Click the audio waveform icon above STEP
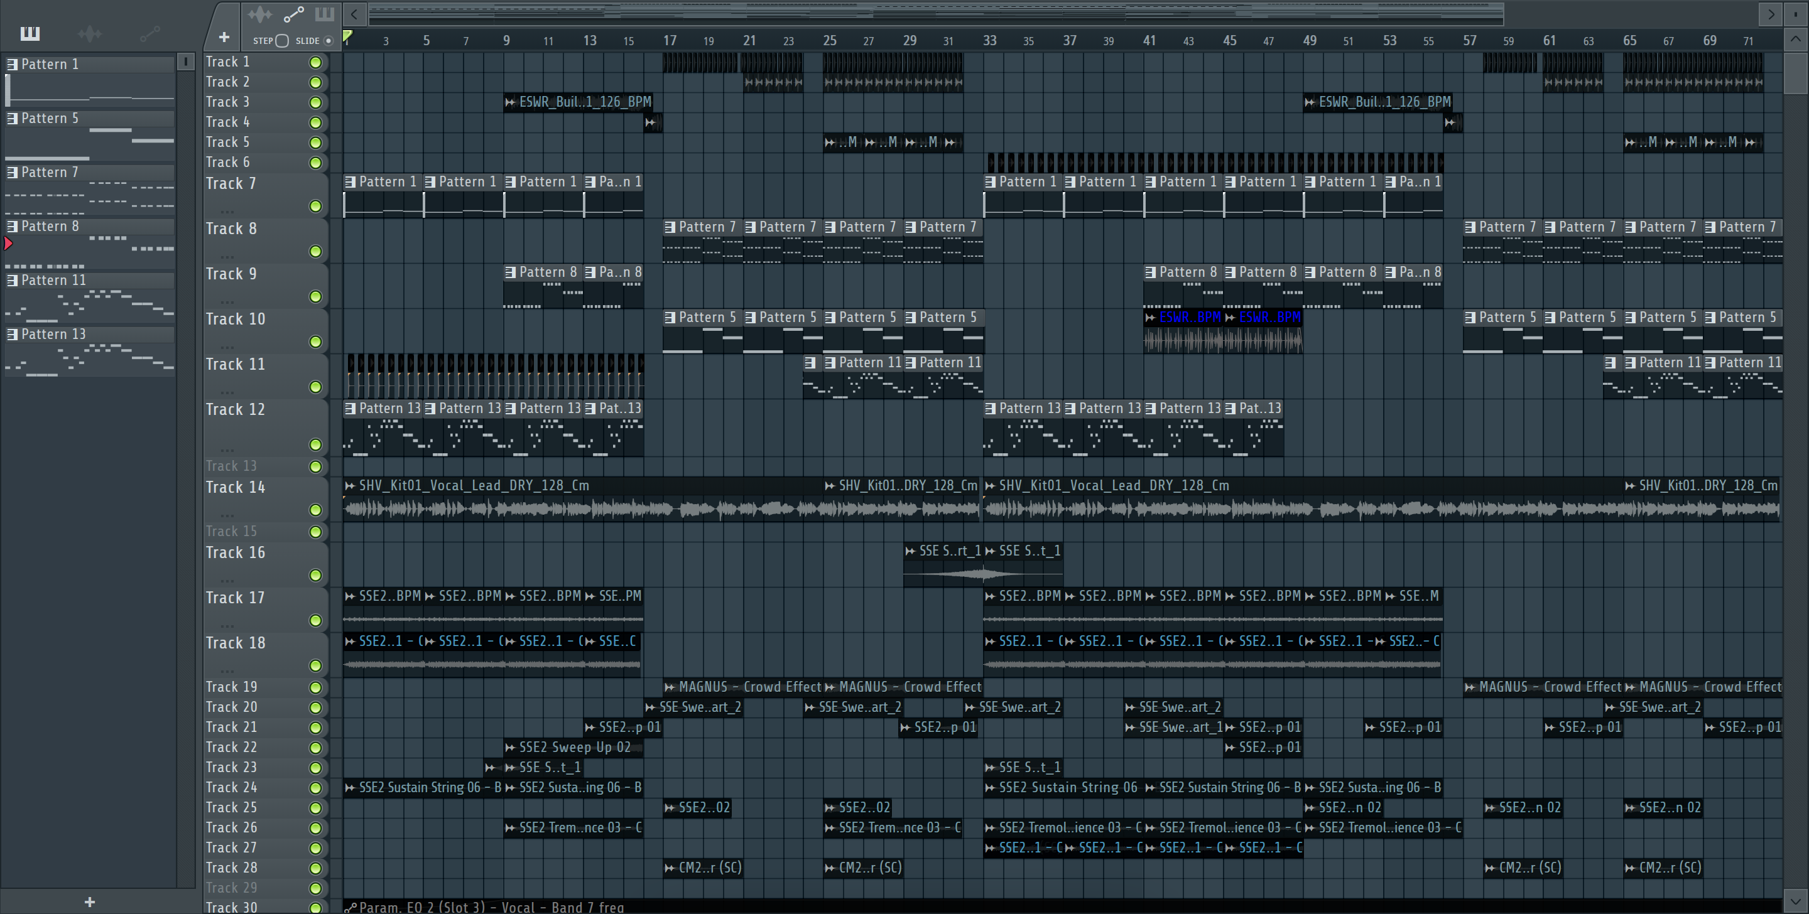The height and width of the screenshot is (914, 1809). pyautogui.click(x=259, y=14)
